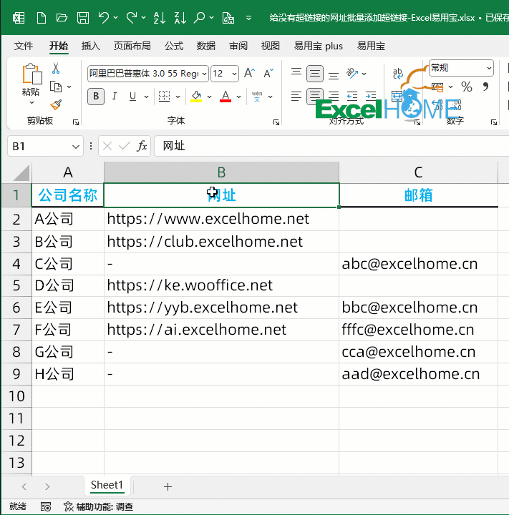Click the Print preview icon
This screenshot has width=509, height=515.
228,18
